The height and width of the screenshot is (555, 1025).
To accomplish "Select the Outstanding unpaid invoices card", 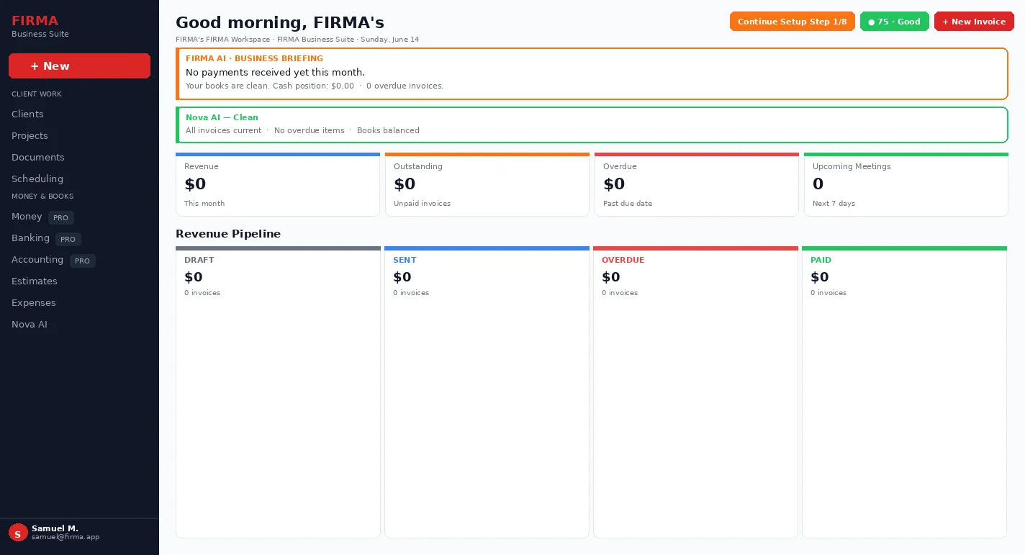I will [x=487, y=184].
